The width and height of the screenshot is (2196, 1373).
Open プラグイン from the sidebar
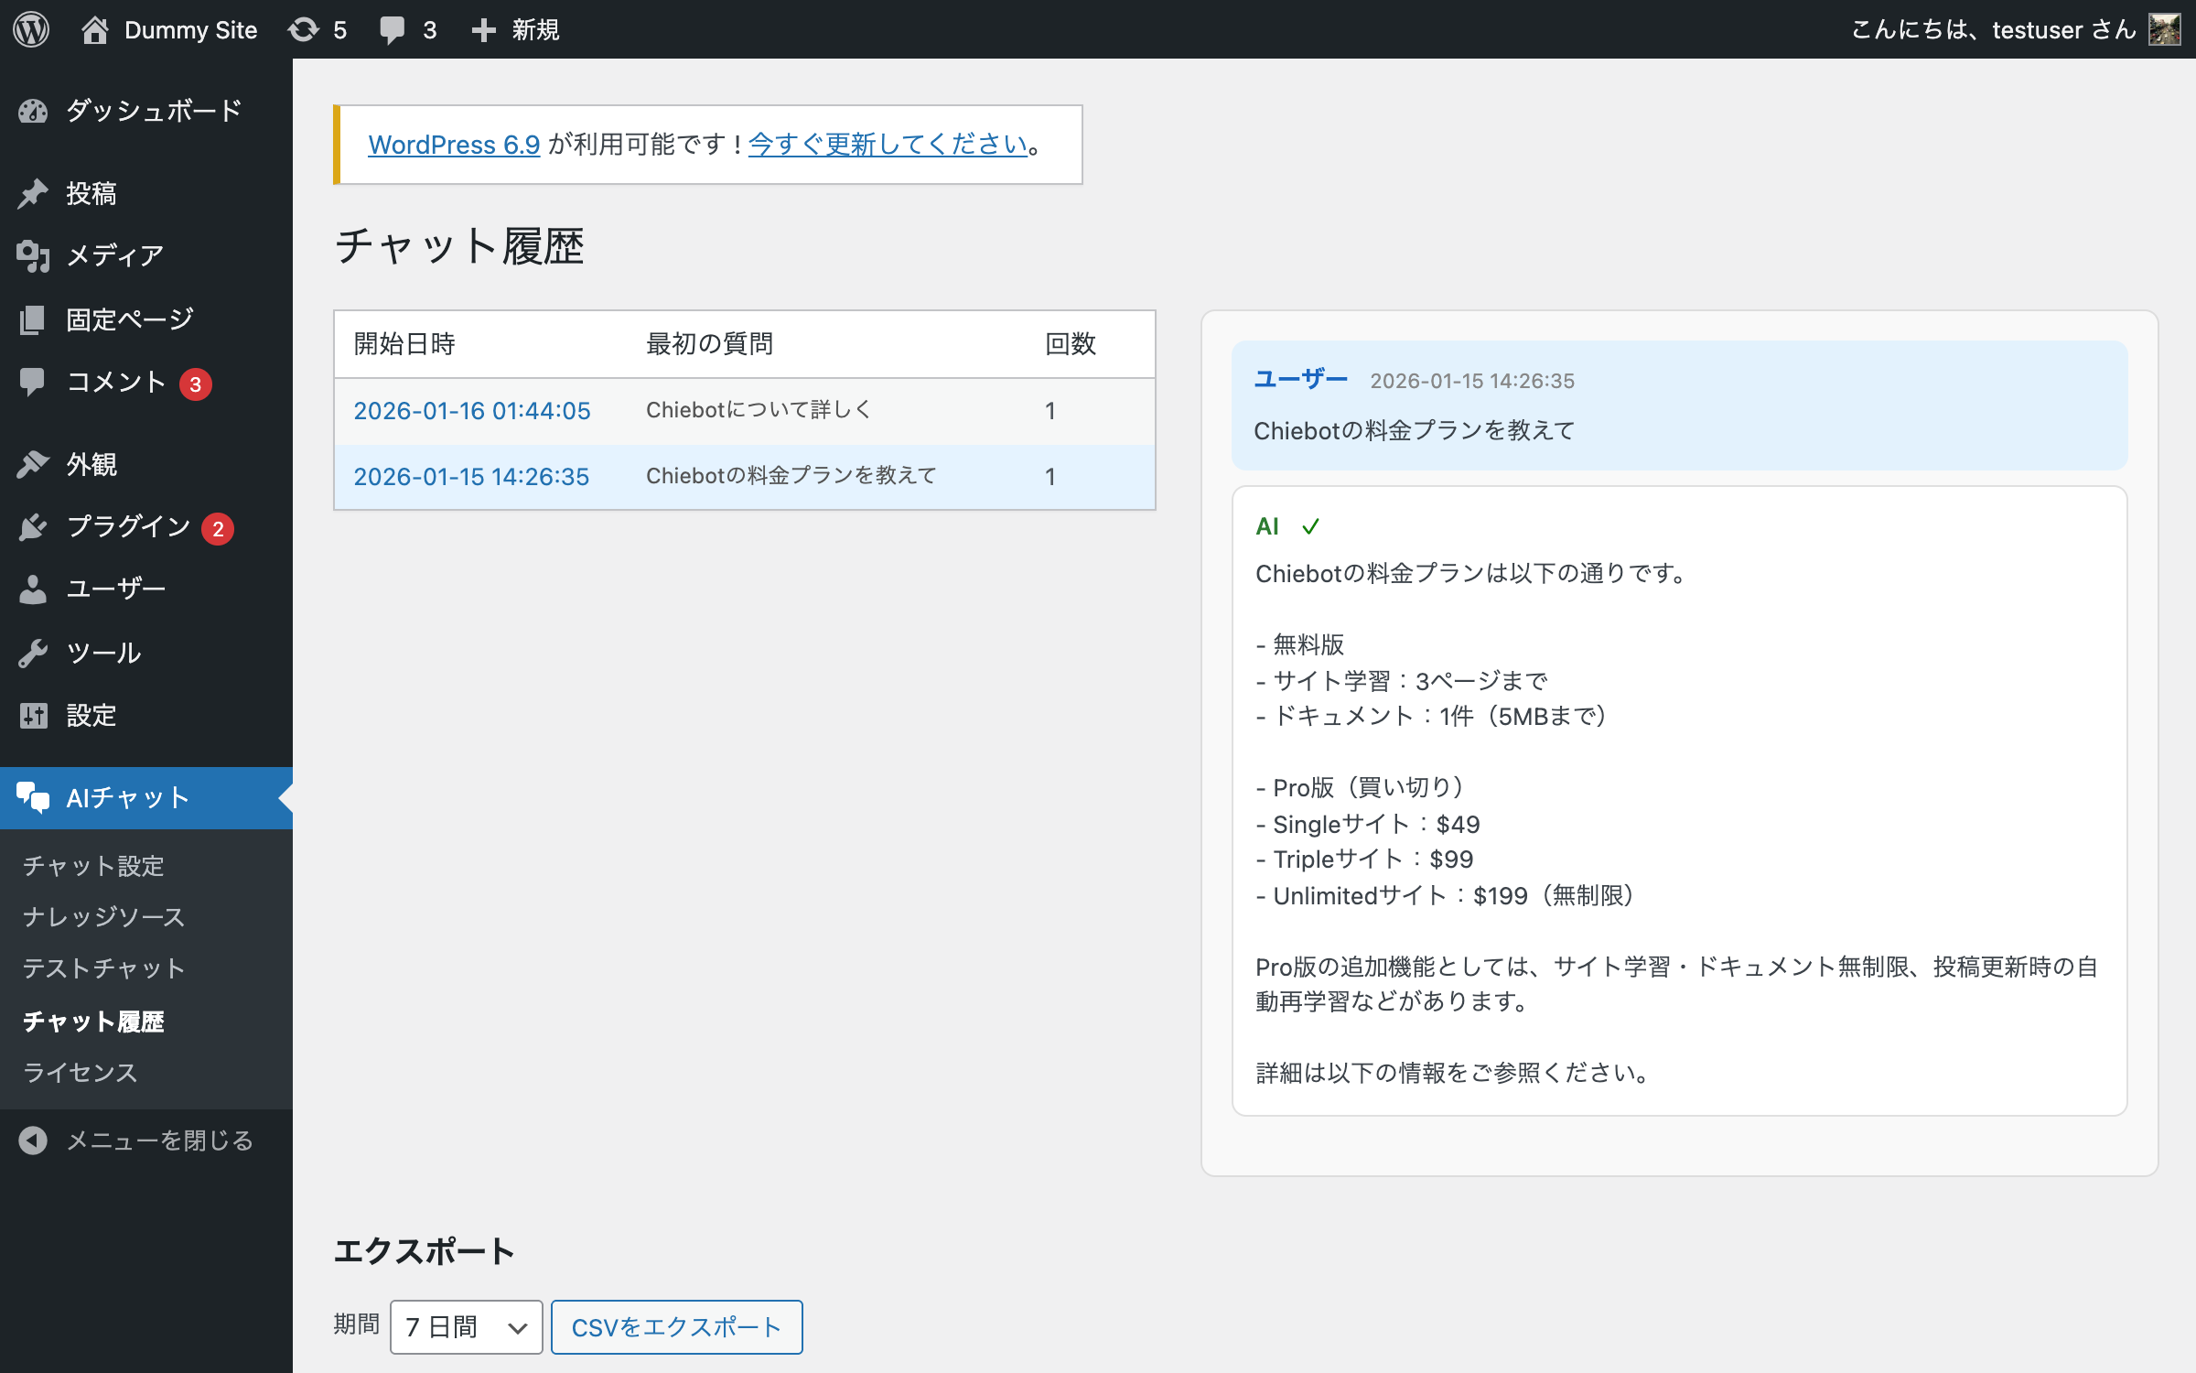(x=128, y=526)
